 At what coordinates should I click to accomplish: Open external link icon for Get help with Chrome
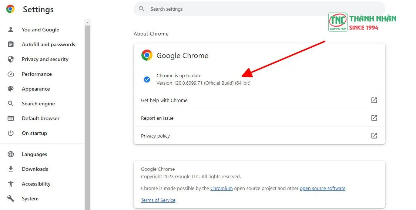pyautogui.click(x=374, y=100)
